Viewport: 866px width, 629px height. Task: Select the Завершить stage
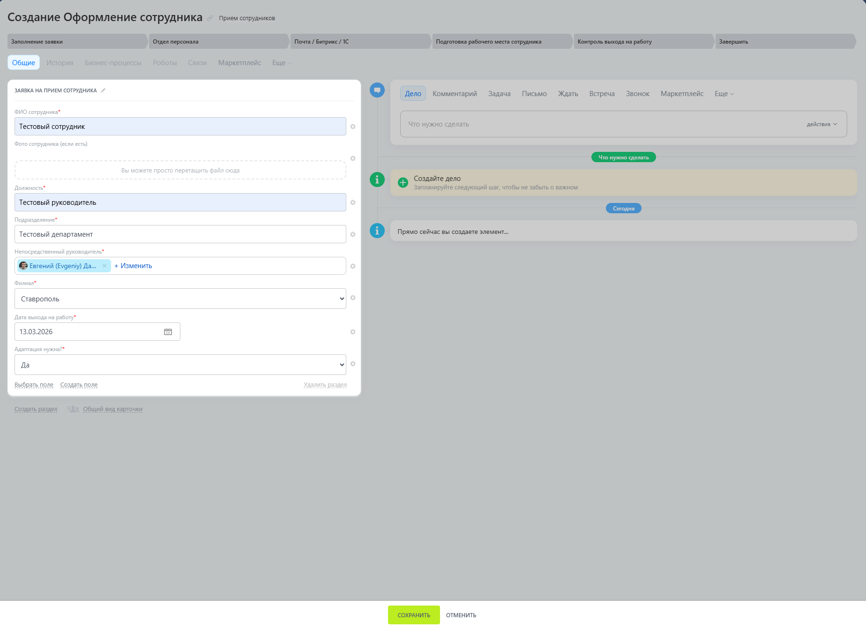pyautogui.click(x=785, y=42)
